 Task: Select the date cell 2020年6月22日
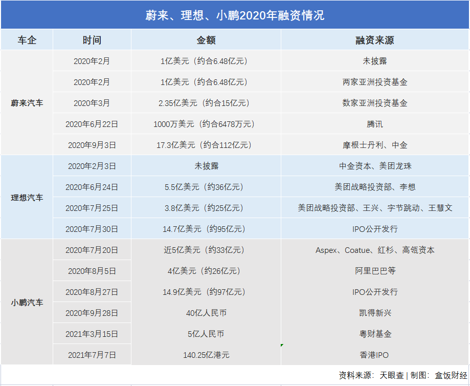pyautogui.click(x=92, y=124)
